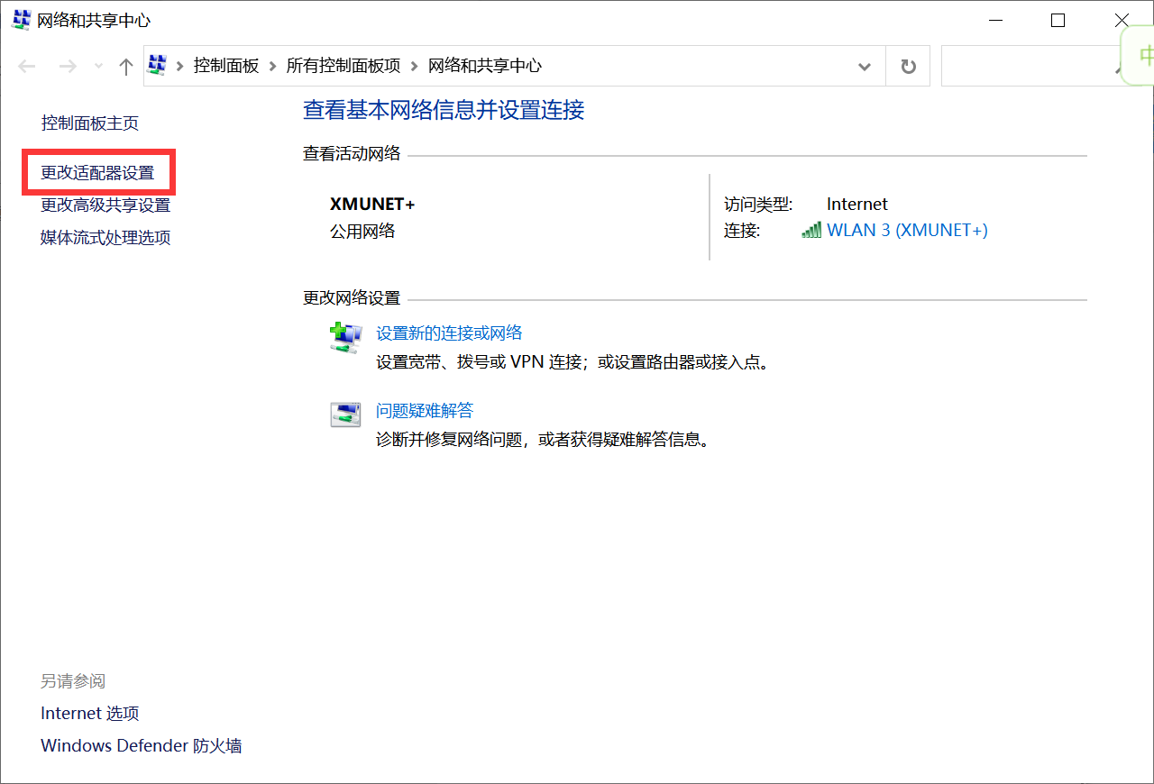
Task: Open 更改适配器设置 link
Action: (x=97, y=172)
